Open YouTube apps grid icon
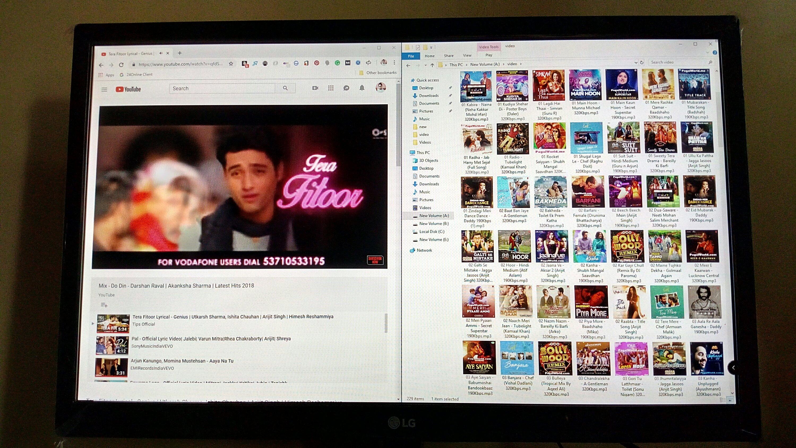The image size is (796, 448). coord(331,88)
